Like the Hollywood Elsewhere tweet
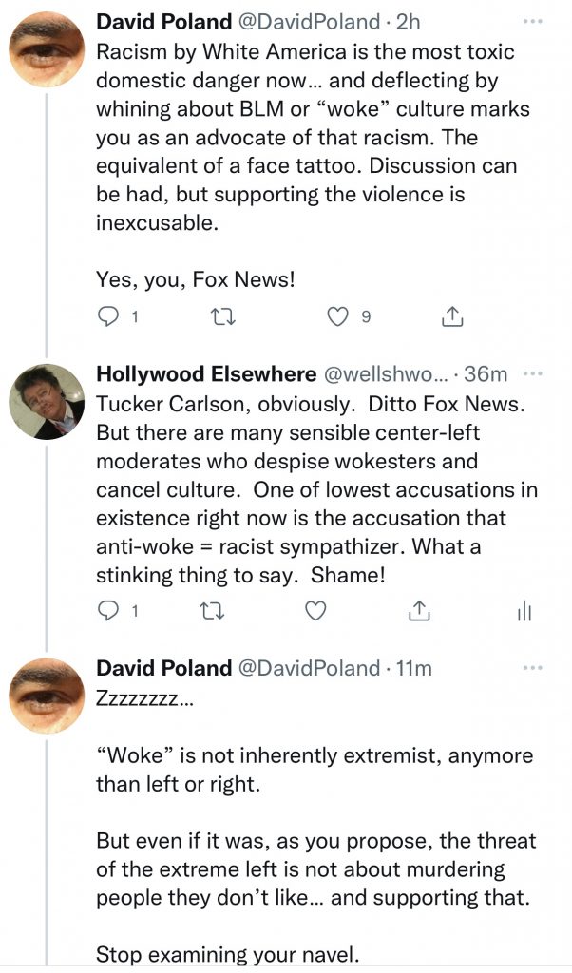The width and height of the screenshot is (572, 973). (315, 612)
